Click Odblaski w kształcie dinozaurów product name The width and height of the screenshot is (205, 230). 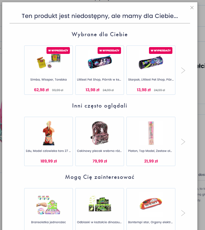click(100, 222)
